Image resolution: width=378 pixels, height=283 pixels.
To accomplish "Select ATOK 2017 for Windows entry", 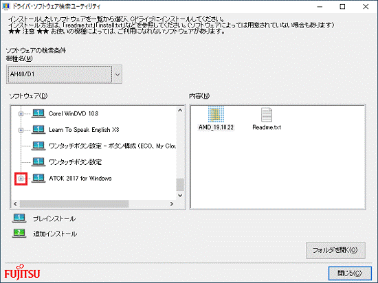I will tap(80, 179).
